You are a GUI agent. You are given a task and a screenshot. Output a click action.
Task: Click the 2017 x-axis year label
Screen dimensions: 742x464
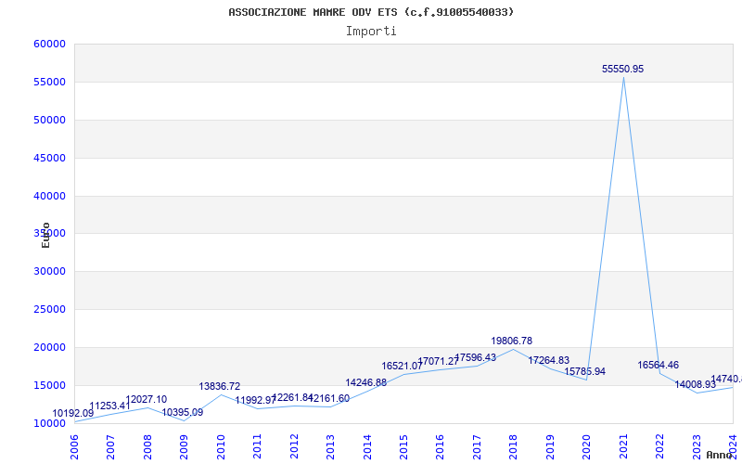[477, 447]
